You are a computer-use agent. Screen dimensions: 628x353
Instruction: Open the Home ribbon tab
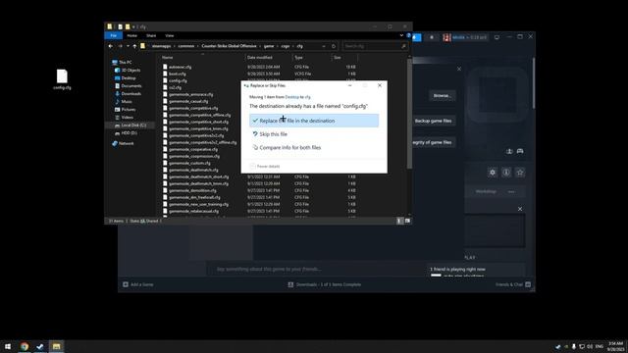click(131, 35)
